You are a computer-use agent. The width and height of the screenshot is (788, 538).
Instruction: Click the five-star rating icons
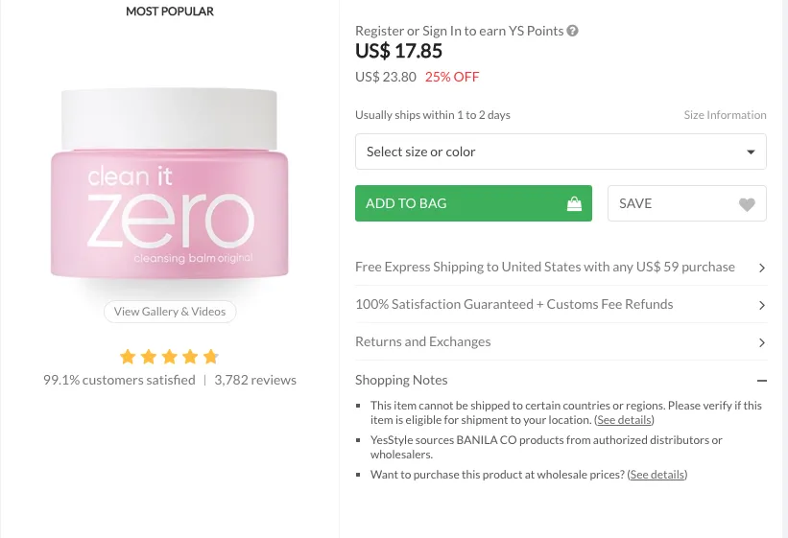click(x=170, y=357)
